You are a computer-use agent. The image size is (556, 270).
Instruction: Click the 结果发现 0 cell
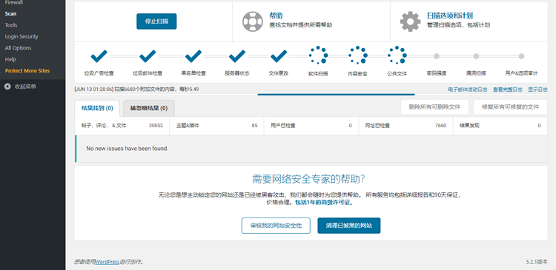tap(500, 126)
